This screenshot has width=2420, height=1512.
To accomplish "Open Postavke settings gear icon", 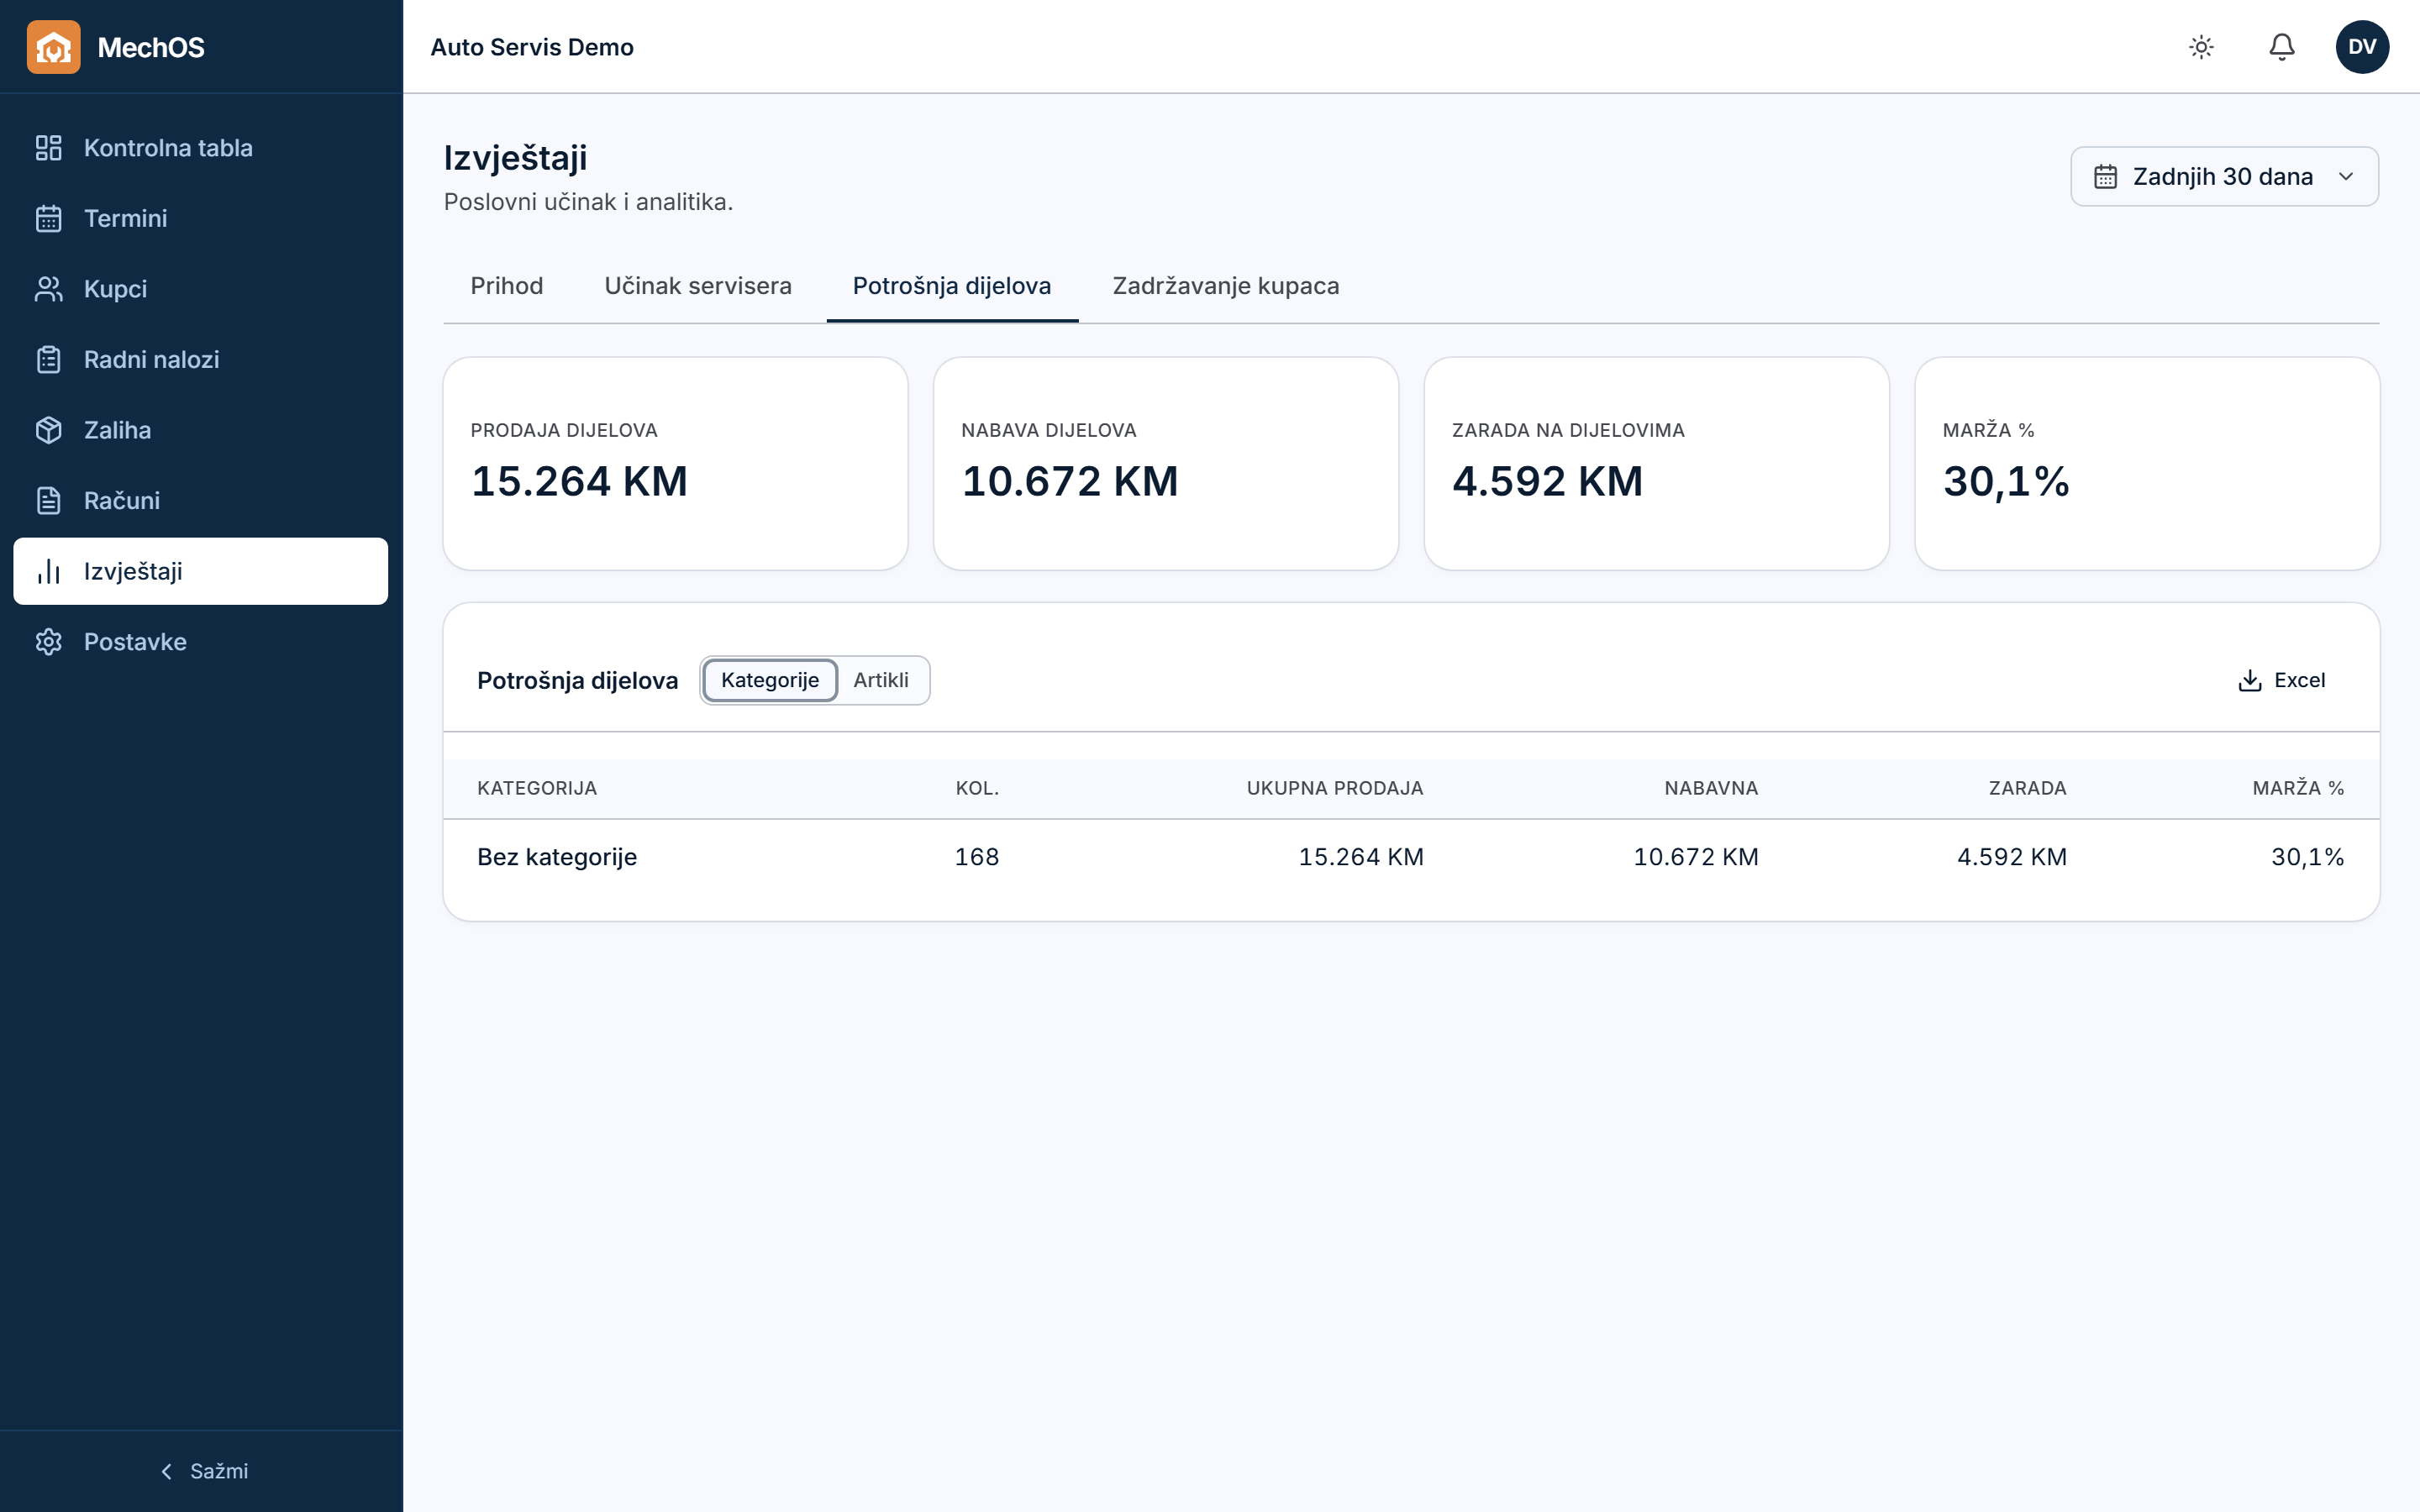I will 49,642.
